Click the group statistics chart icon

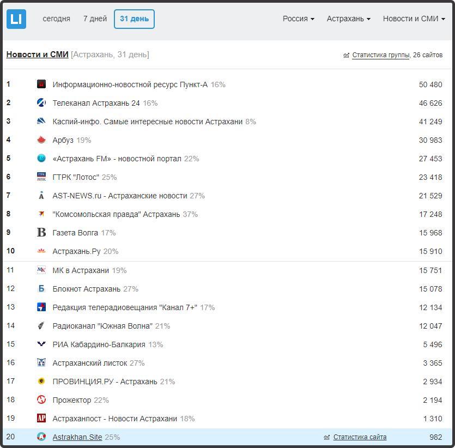(x=346, y=56)
